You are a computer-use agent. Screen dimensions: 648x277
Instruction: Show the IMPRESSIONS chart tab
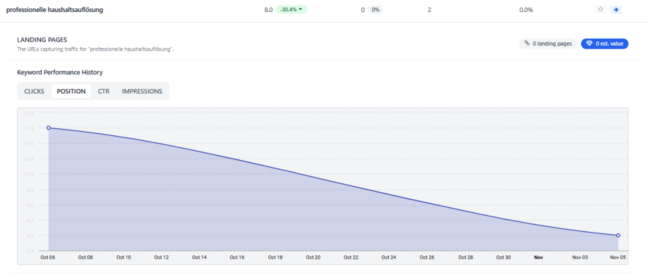click(x=142, y=91)
